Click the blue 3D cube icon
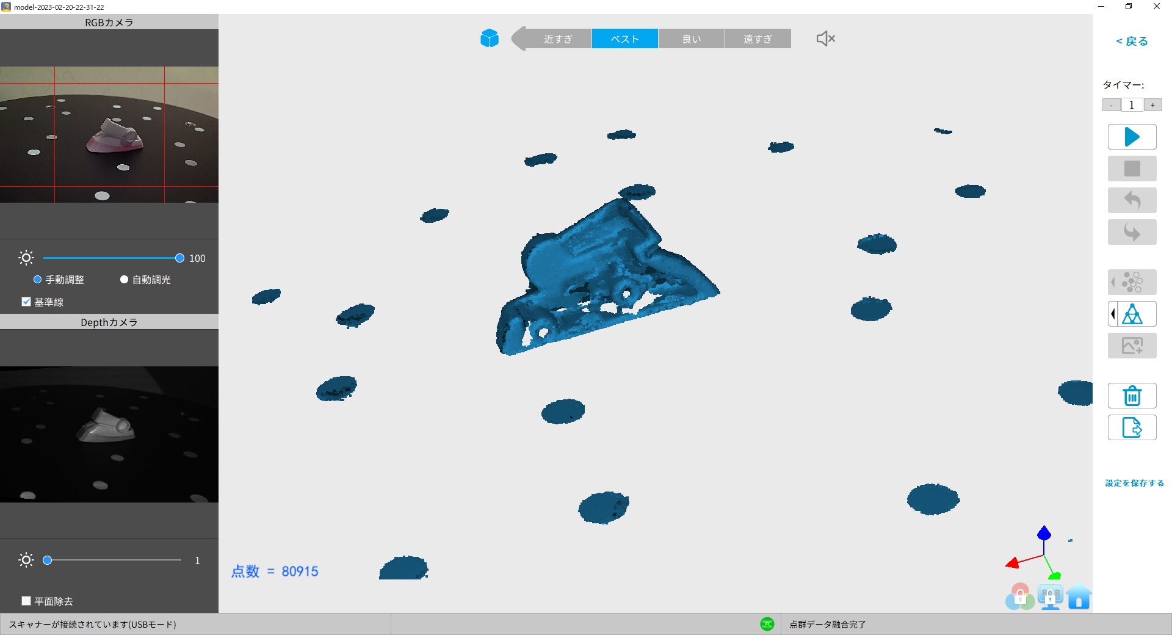The height and width of the screenshot is (635, 1172). point(489,38)
